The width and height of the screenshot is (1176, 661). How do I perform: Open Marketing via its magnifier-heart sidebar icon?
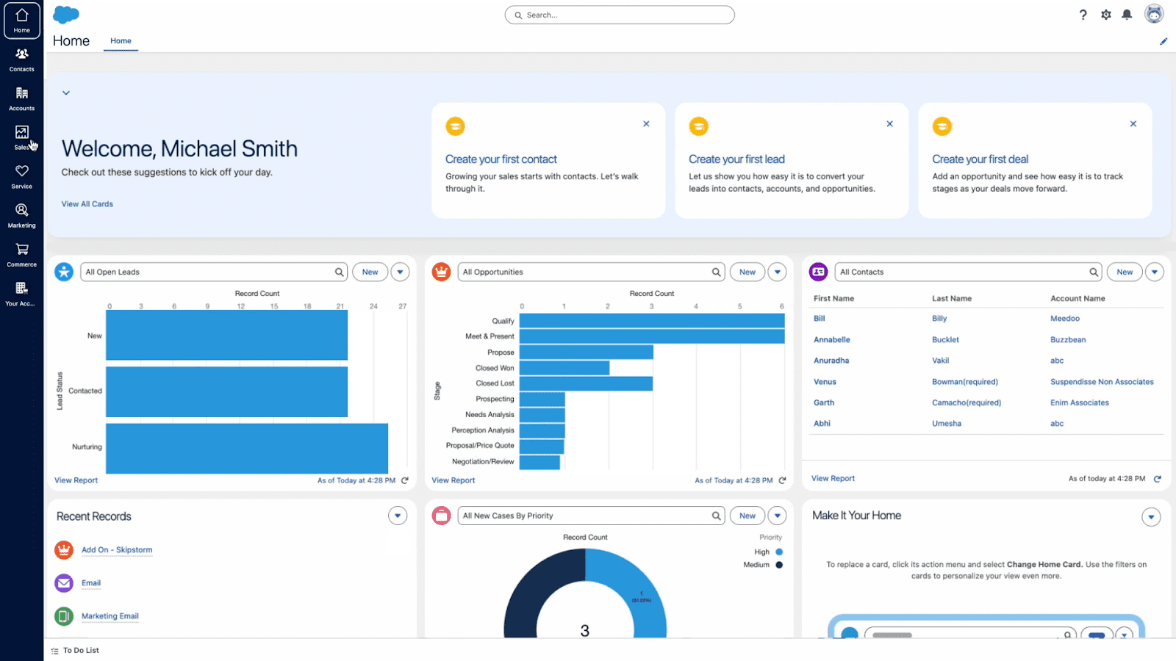point(21,214)
